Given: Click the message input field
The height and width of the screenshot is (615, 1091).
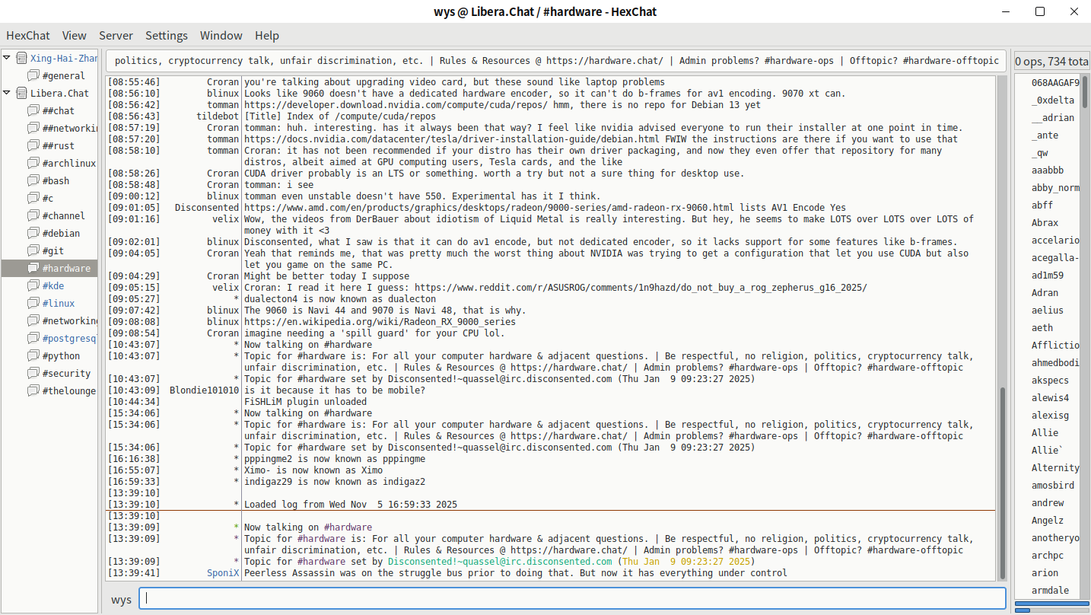Looking at the screenshot, I should click(572, 598).
